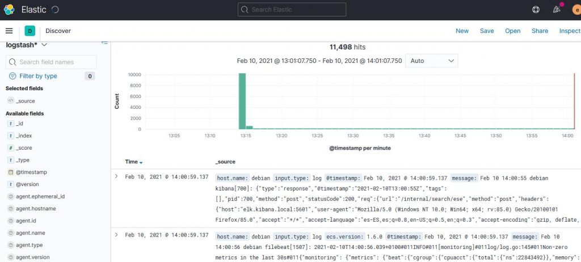Select the agent.ephemeral_id field
The image size is (581, 262).
tap(40, 196)
